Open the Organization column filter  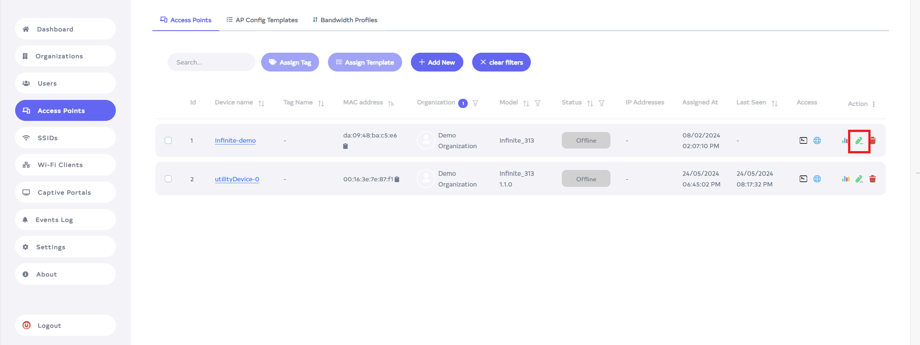coord(475,103)
